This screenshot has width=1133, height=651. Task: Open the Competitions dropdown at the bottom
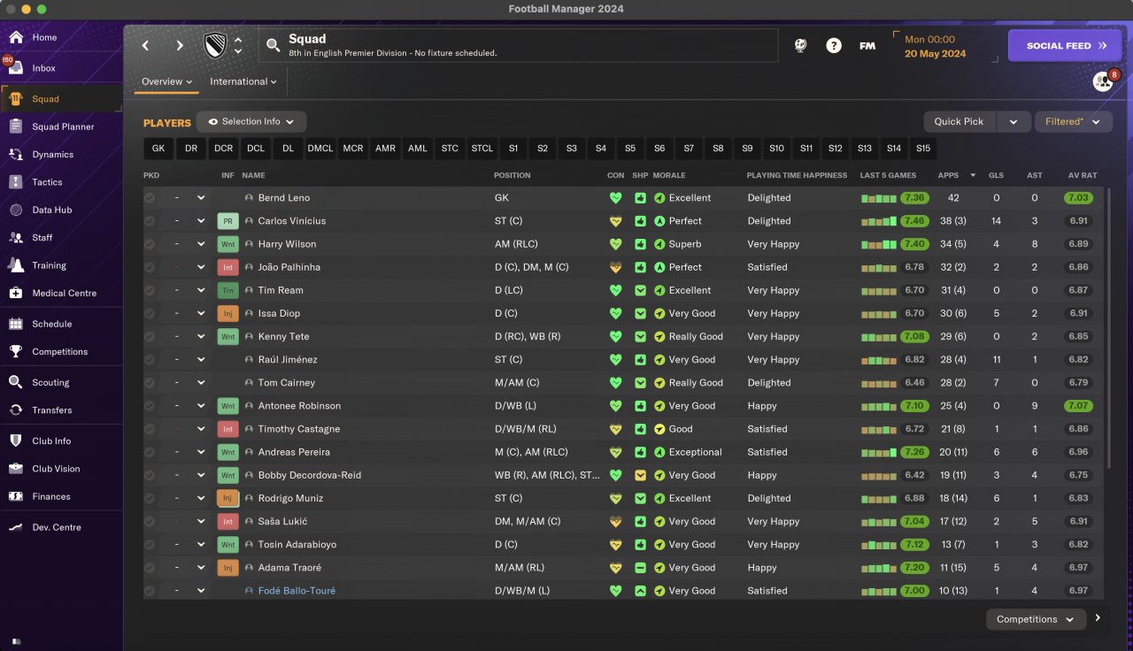click(x=1036, y=619)
